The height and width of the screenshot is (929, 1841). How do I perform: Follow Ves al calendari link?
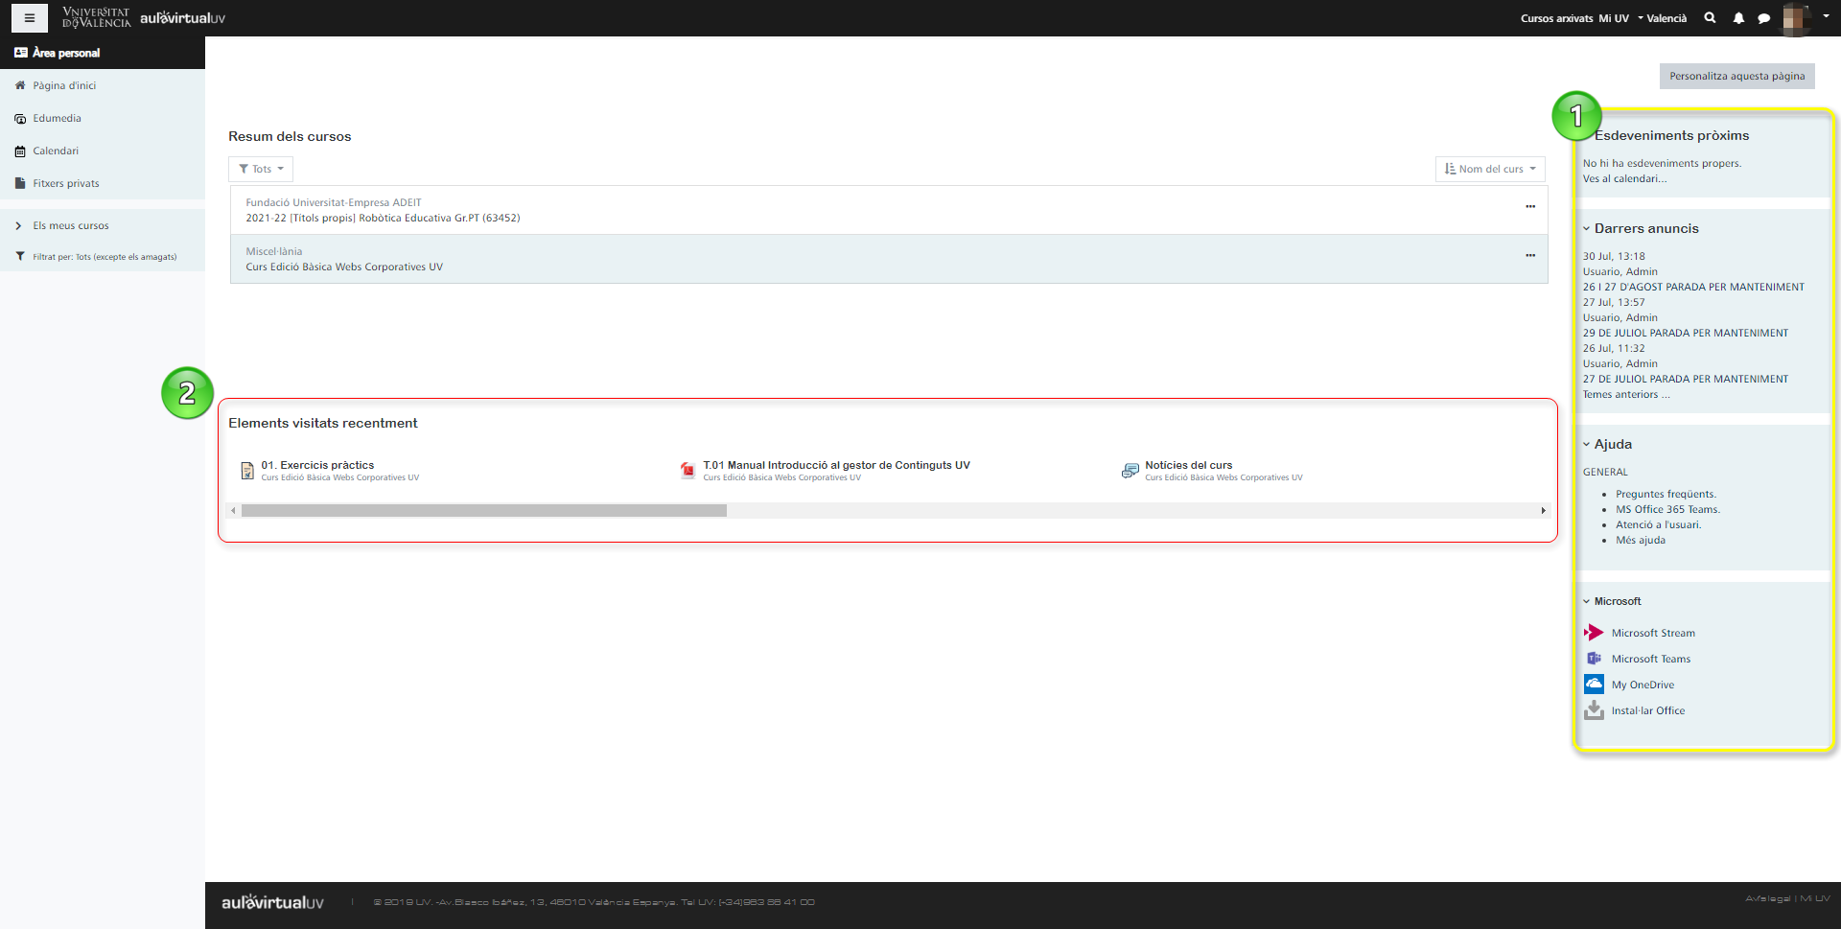pos(1624,178)
